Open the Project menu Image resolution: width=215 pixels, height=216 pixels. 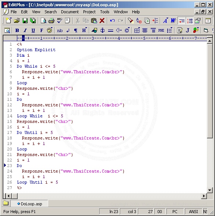click(x=89, y=12)
